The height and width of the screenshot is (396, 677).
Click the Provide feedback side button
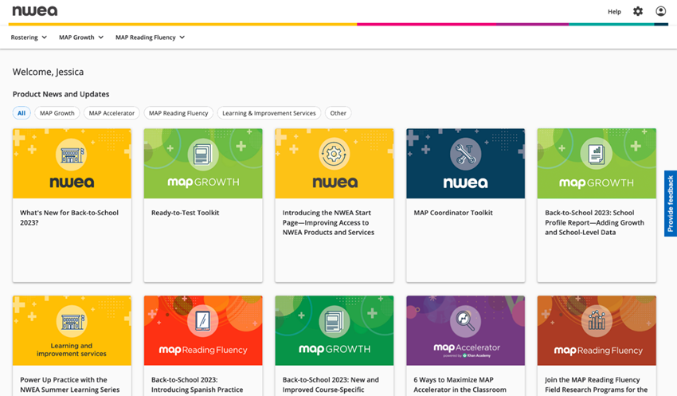[x=671, y=203]
